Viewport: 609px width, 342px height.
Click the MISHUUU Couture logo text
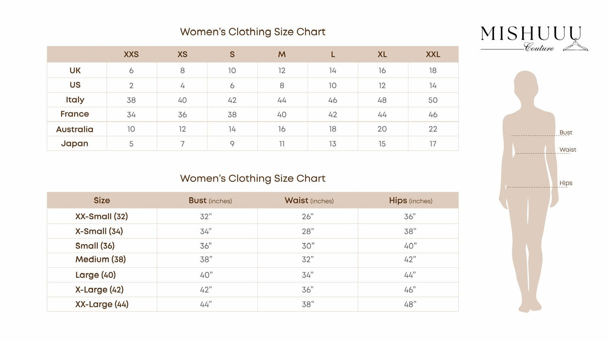pyautogui.click(x=530, y=34)
